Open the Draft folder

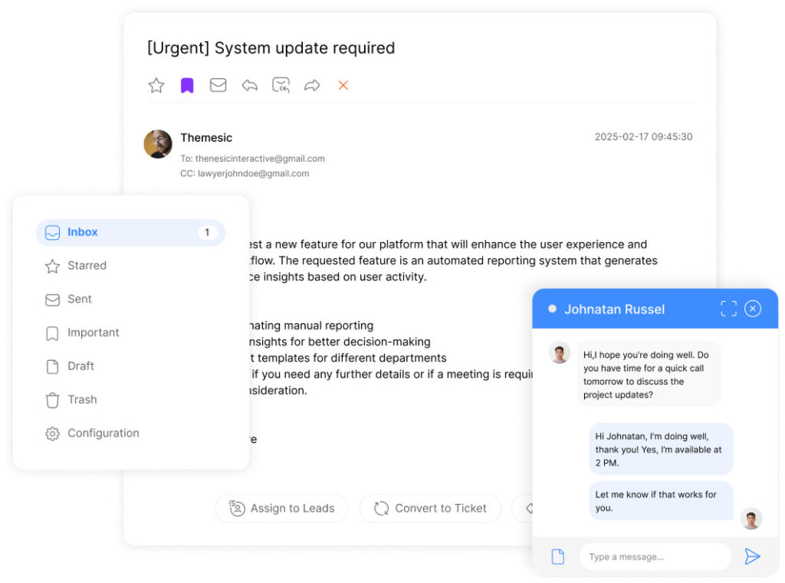pyautogui.click(x=80, y=366)
